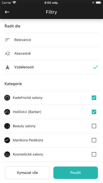Image resolution: width=103 pixels, height=183 pixels.
Task: Uncheck the Holičství (Barber) checkbox
Action: [x=94, y=112]
